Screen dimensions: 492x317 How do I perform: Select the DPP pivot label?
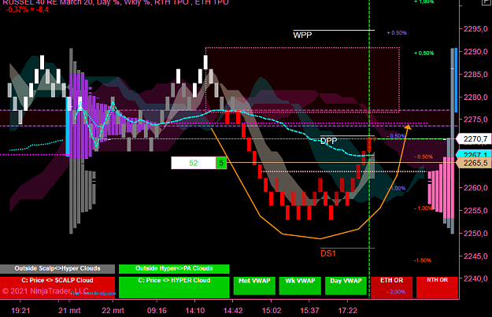329,141
